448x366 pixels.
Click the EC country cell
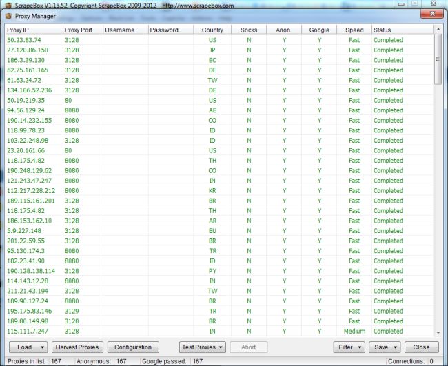(x=212, y=60)
